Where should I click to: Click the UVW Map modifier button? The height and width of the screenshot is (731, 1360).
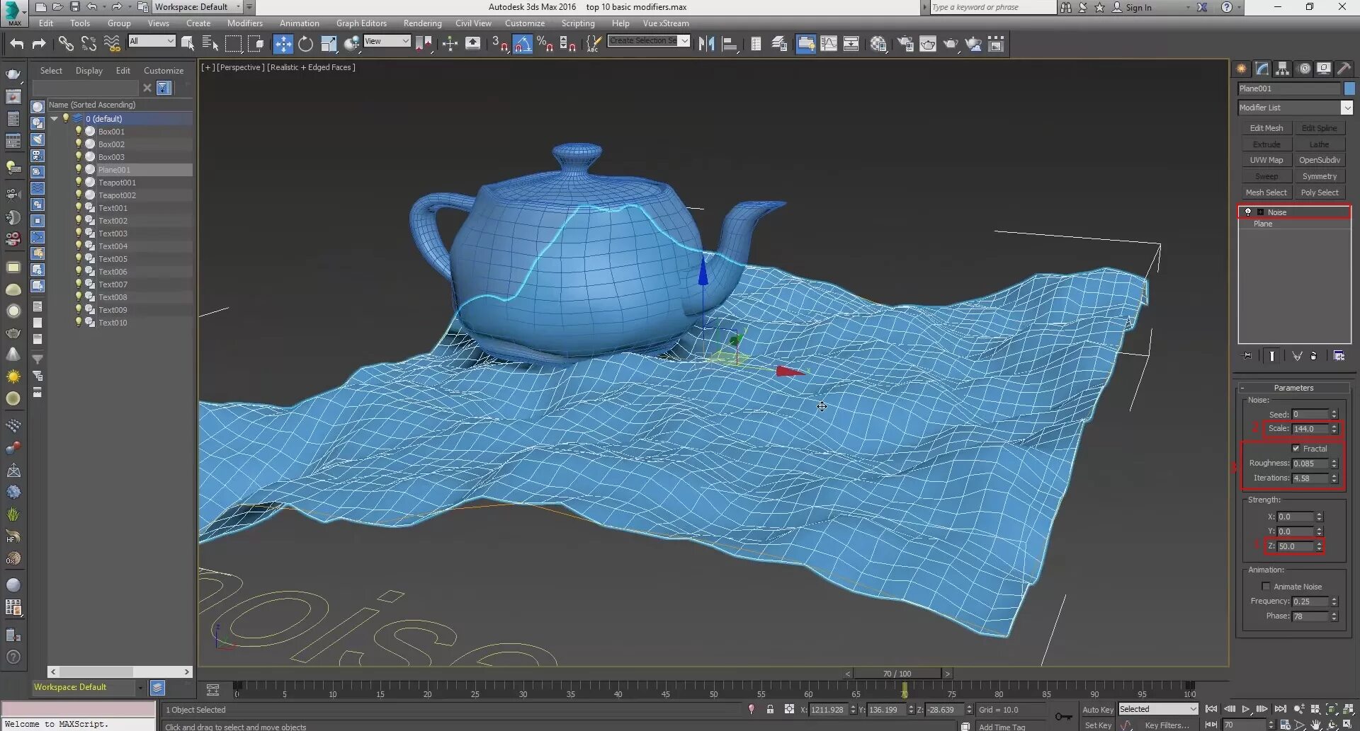coord(1266,160)
